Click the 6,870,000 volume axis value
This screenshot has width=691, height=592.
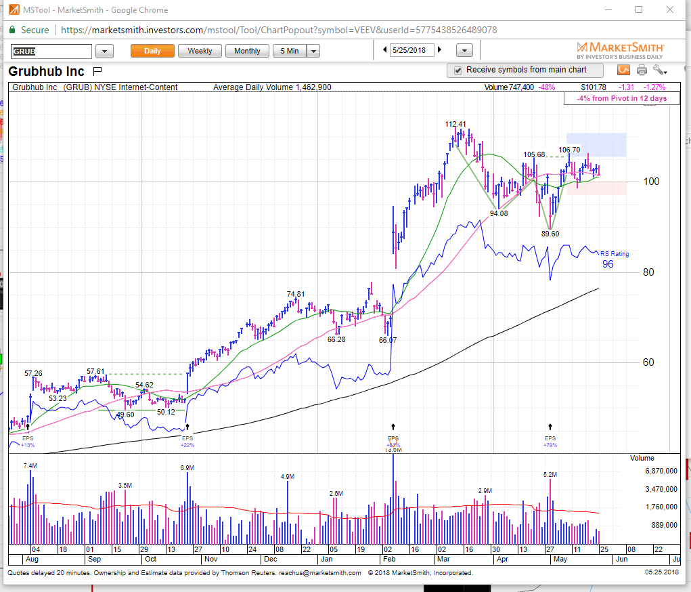tap(661, 471)
